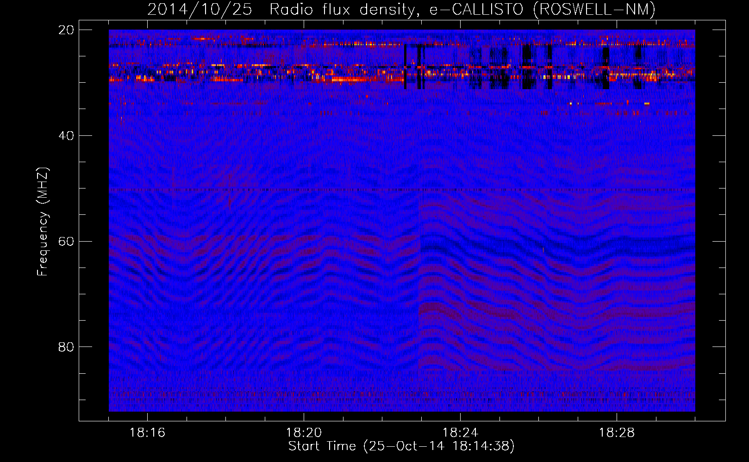Click the plot title "2014/10/25 Radio flux density, e-CALLISTO (ROSWELL-NM)"
This screenshot has width=749, height=462.
click(x=401, y=10)
